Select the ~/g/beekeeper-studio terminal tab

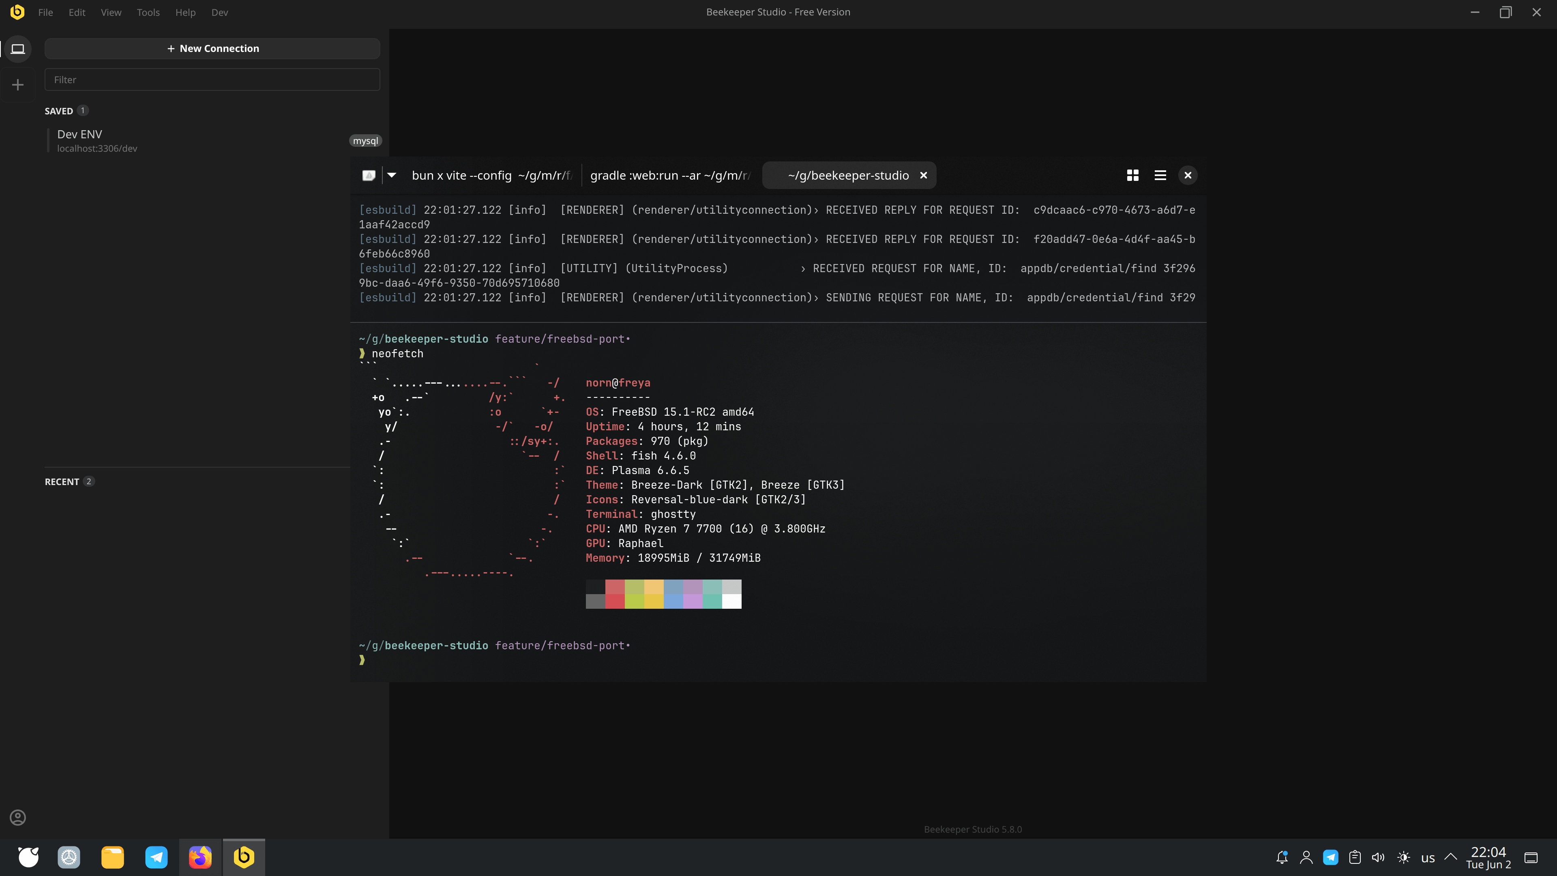click(x=849, y=175)
